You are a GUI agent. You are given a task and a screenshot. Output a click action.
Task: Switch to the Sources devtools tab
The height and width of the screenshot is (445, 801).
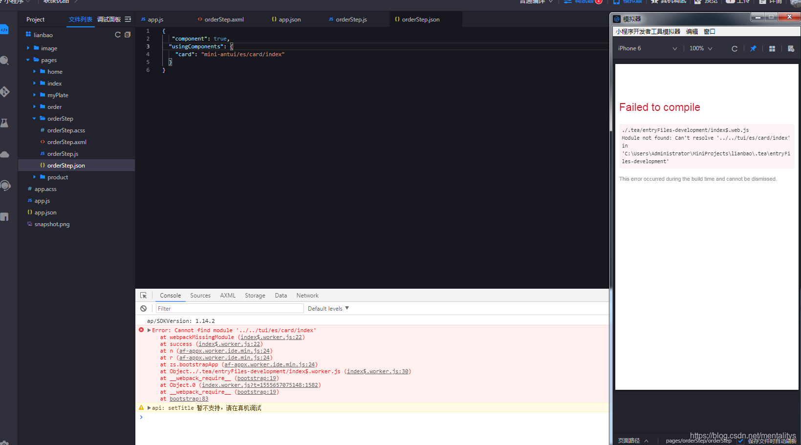[x=200, y=296]
